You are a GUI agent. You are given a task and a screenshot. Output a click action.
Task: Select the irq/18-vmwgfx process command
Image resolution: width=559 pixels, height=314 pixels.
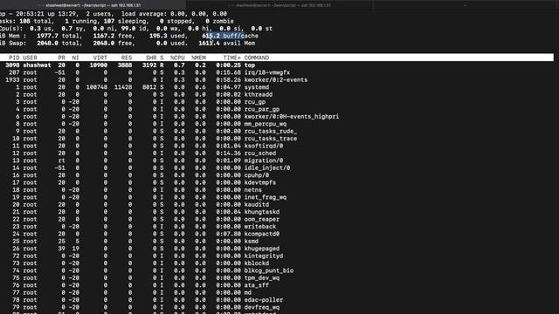267,72
